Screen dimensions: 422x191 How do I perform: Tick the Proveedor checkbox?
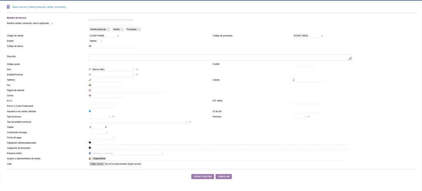coord(139,30)
